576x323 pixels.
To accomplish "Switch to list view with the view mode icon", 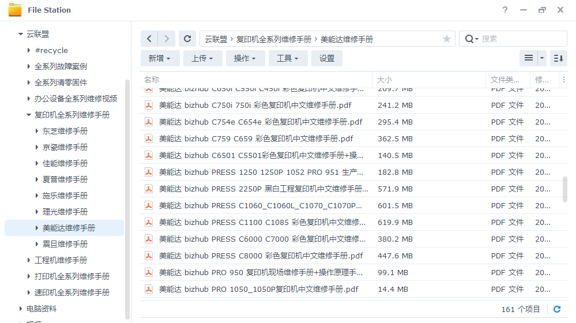I will coord(529,58).
